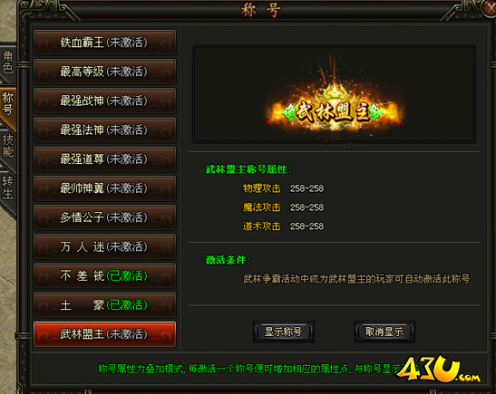This screenshot has height=394, width=496.
Task: Choose the 最强法神 title in list
Action: pyautogui.click(x=104, y=130)
